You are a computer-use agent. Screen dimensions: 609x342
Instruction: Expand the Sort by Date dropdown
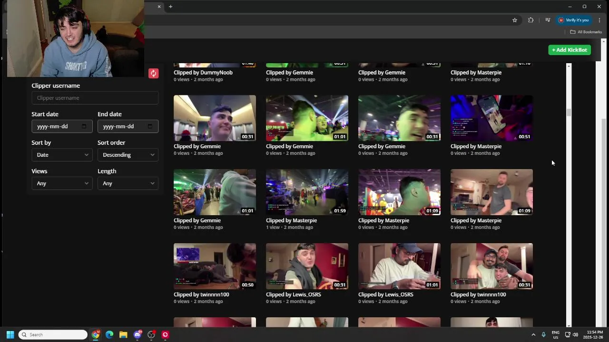click(62, 155)
